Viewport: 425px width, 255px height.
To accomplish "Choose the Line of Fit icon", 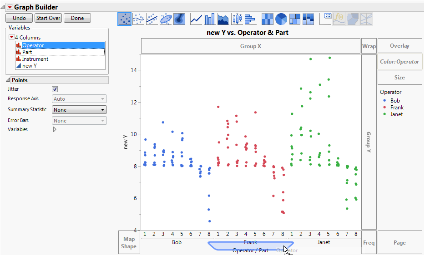I will click(x=152, y=19).
